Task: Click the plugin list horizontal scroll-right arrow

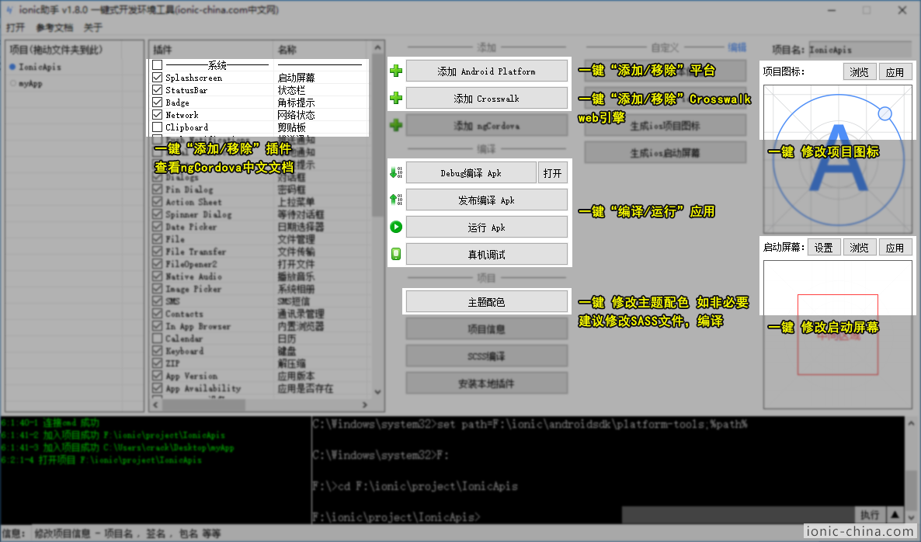Action: click(365, 405)
